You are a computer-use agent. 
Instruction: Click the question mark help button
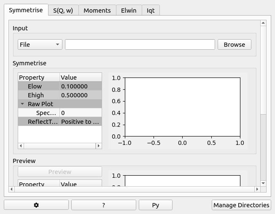[103, 205]
